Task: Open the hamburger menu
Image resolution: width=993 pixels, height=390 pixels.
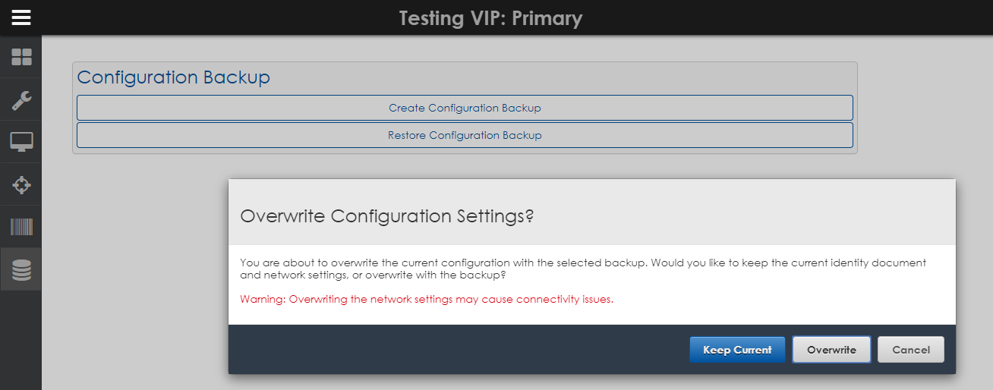Action: pos(20,17)
